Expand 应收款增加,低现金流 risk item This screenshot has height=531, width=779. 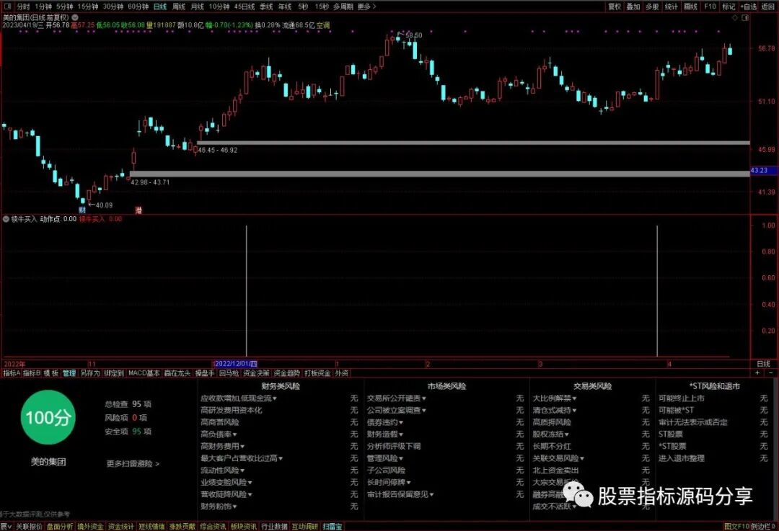coord(239,398)
